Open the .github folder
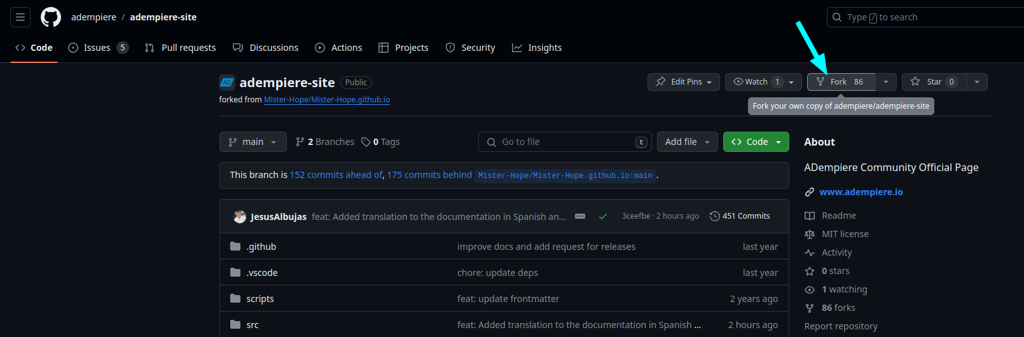 261,247
